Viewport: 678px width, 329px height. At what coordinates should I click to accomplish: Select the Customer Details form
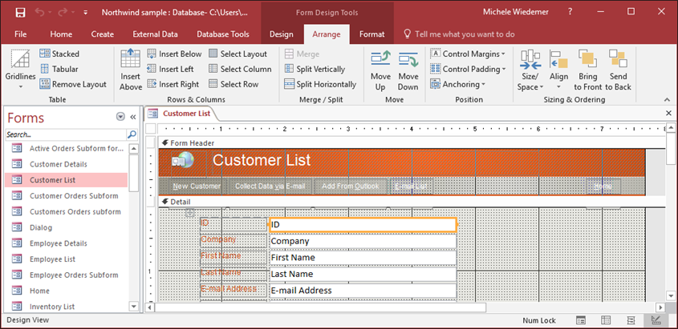[x=67, y=164]
